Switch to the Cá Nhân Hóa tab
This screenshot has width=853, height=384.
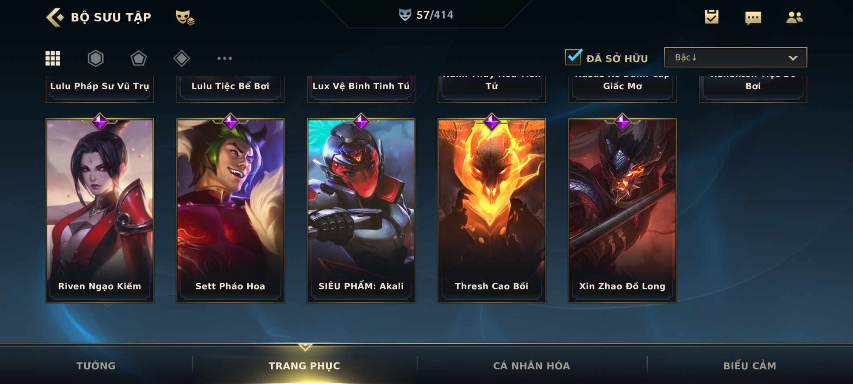(x=531, y=366)
